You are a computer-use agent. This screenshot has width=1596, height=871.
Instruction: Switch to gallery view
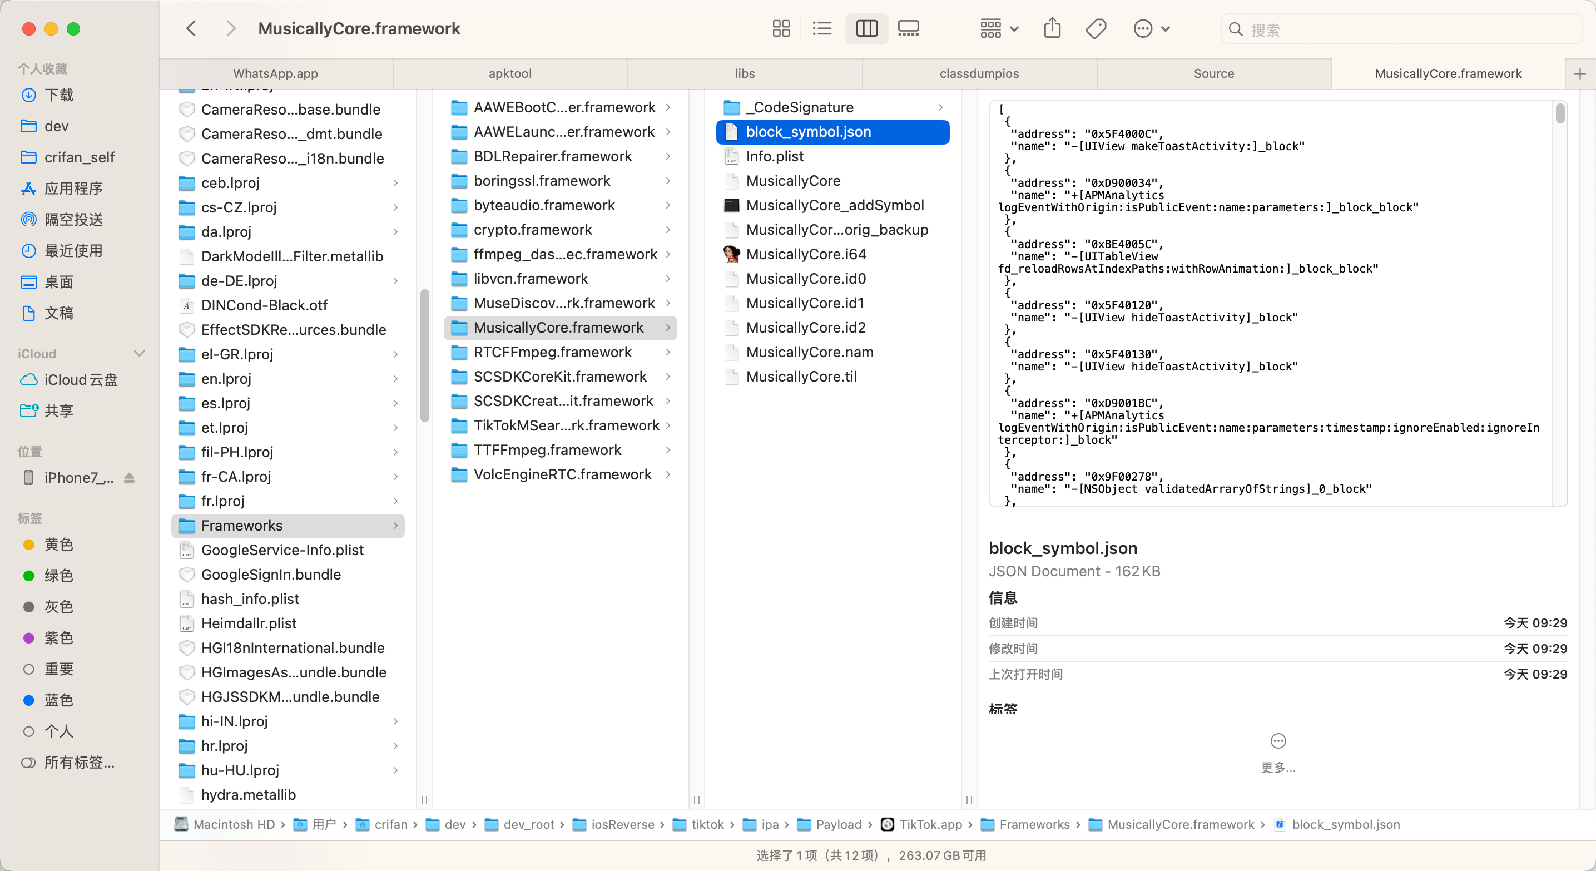click(x=908, y=28)
